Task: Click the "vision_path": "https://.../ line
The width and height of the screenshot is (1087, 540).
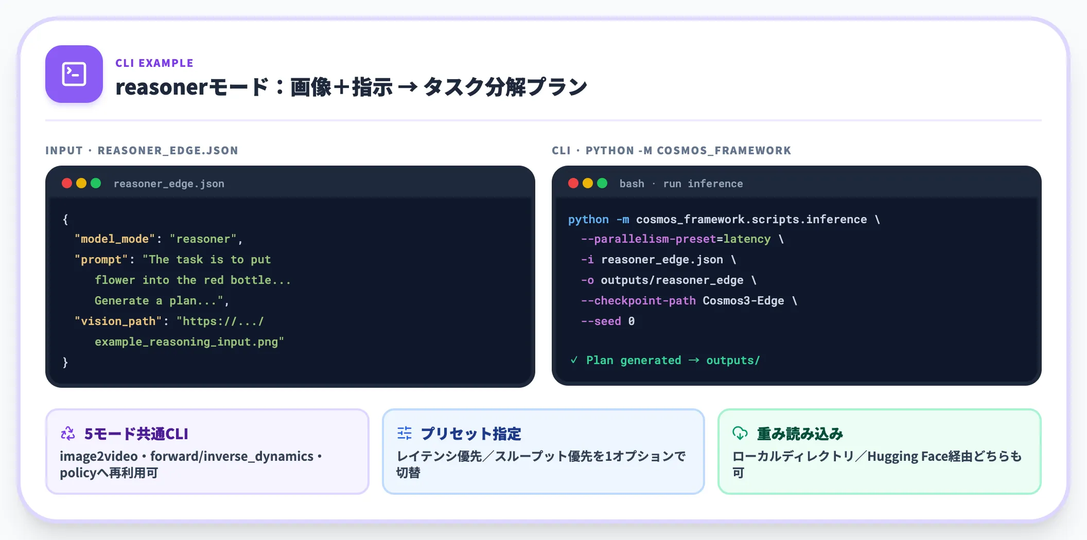Action: [169, 321]
